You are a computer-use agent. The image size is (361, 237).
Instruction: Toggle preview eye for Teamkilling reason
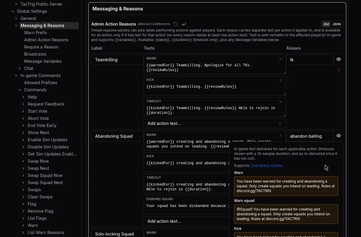tap(338, 59)
